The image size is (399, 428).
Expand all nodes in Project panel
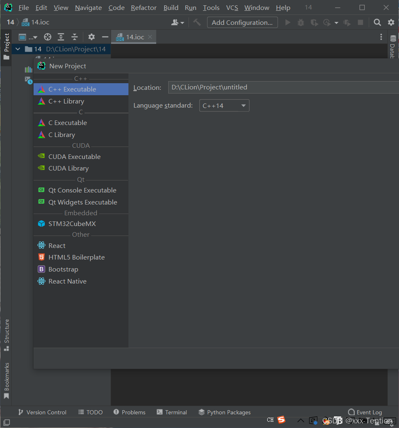tap(61, 37)
